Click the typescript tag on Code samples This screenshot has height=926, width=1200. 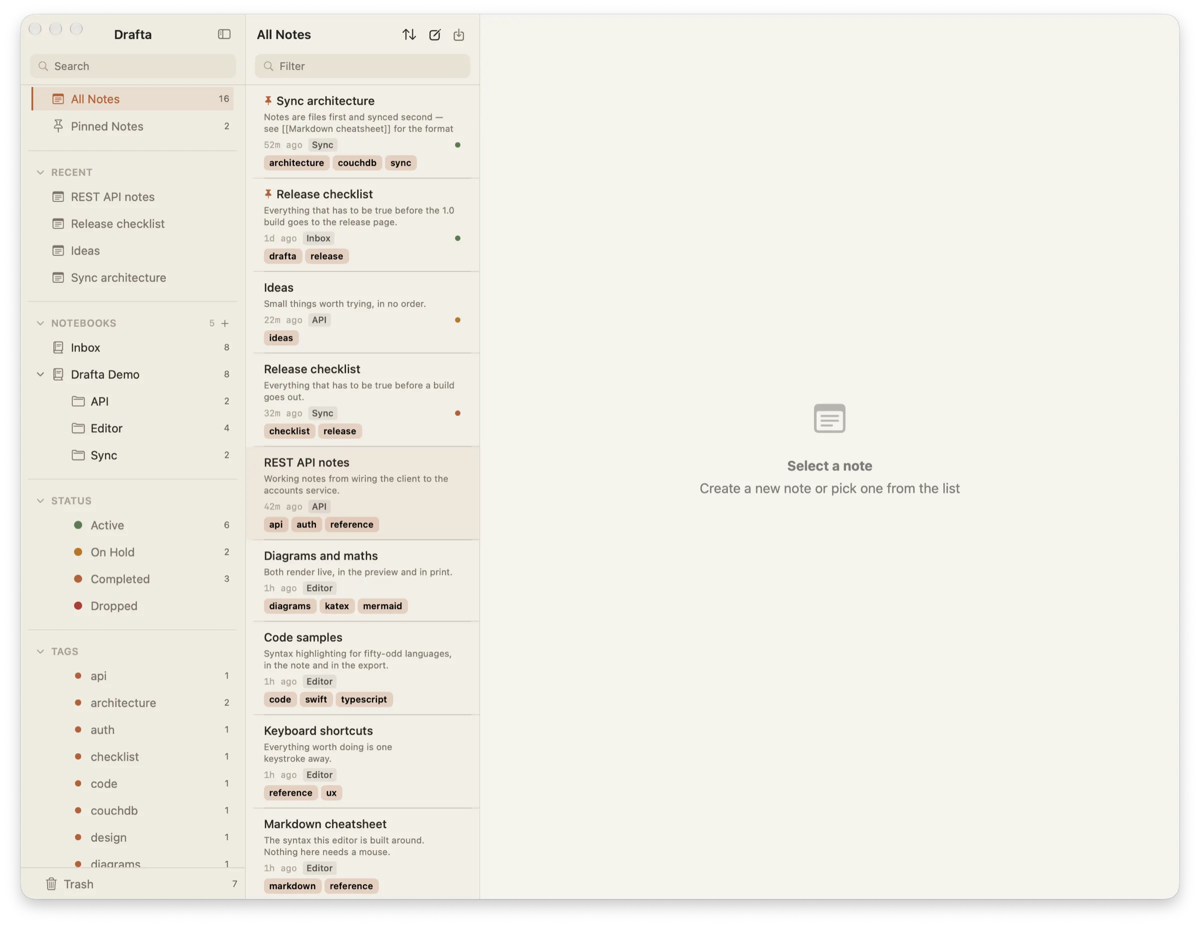[x=363, y=699]
